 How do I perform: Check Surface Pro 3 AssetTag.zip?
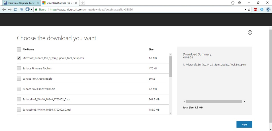tap(19, 79)
